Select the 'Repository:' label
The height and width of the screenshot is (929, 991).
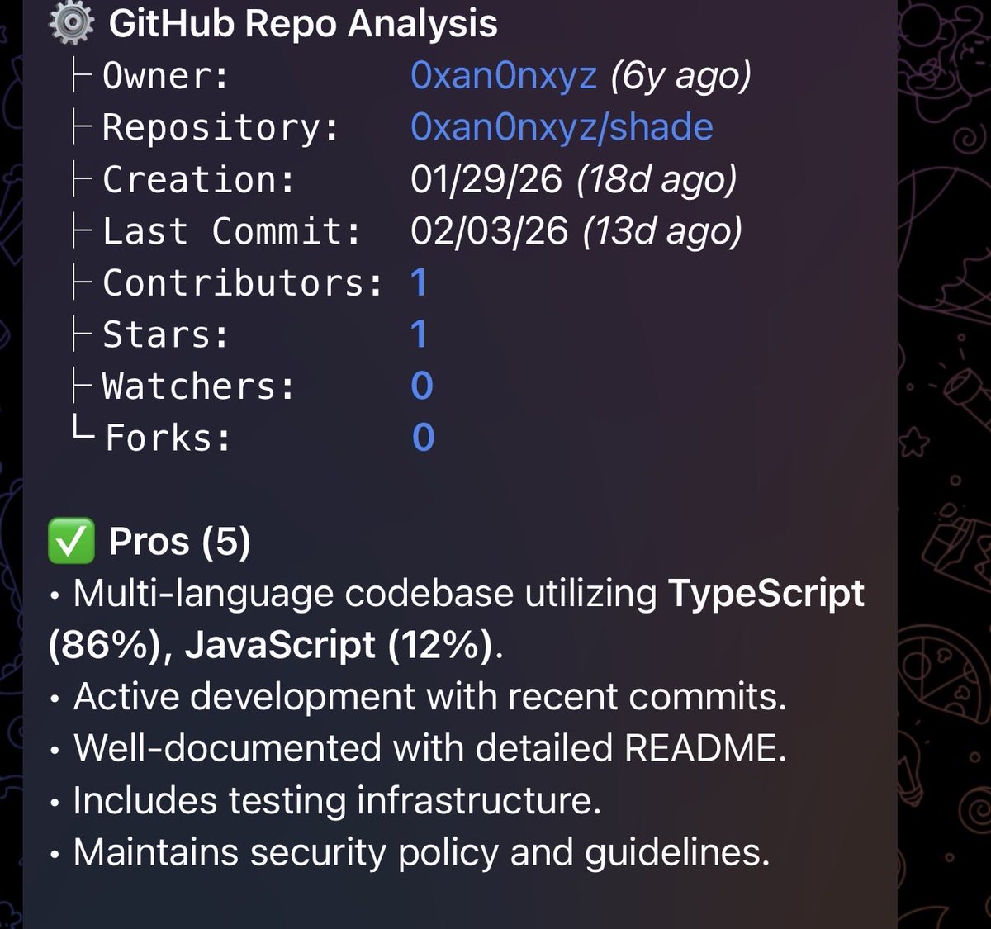tap(220, 128)
